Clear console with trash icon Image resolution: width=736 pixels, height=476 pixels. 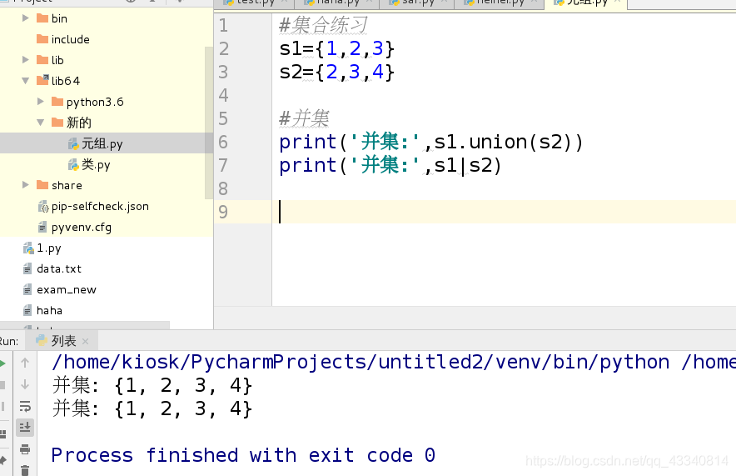[25, 470]
